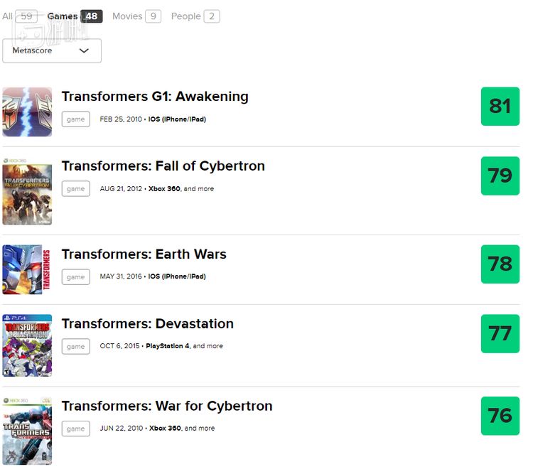
Task: Switch to the All results tab
Action: [19, 16]
